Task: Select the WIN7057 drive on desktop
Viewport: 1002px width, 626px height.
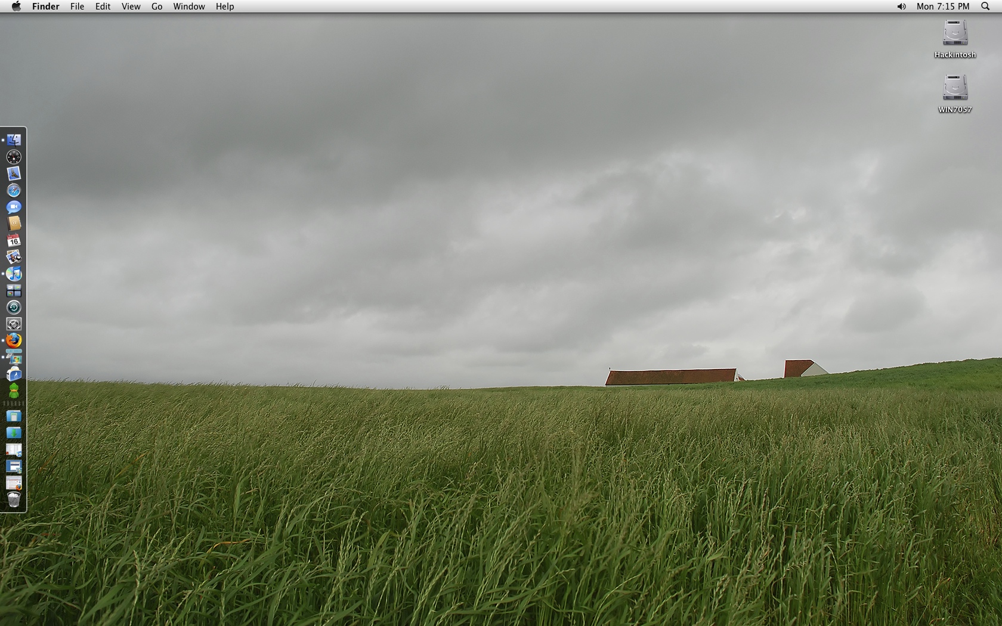Action: point(955,94)
